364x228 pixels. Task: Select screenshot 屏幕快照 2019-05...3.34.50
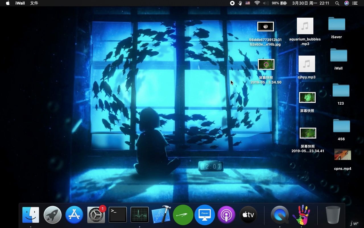click(266, 64)
